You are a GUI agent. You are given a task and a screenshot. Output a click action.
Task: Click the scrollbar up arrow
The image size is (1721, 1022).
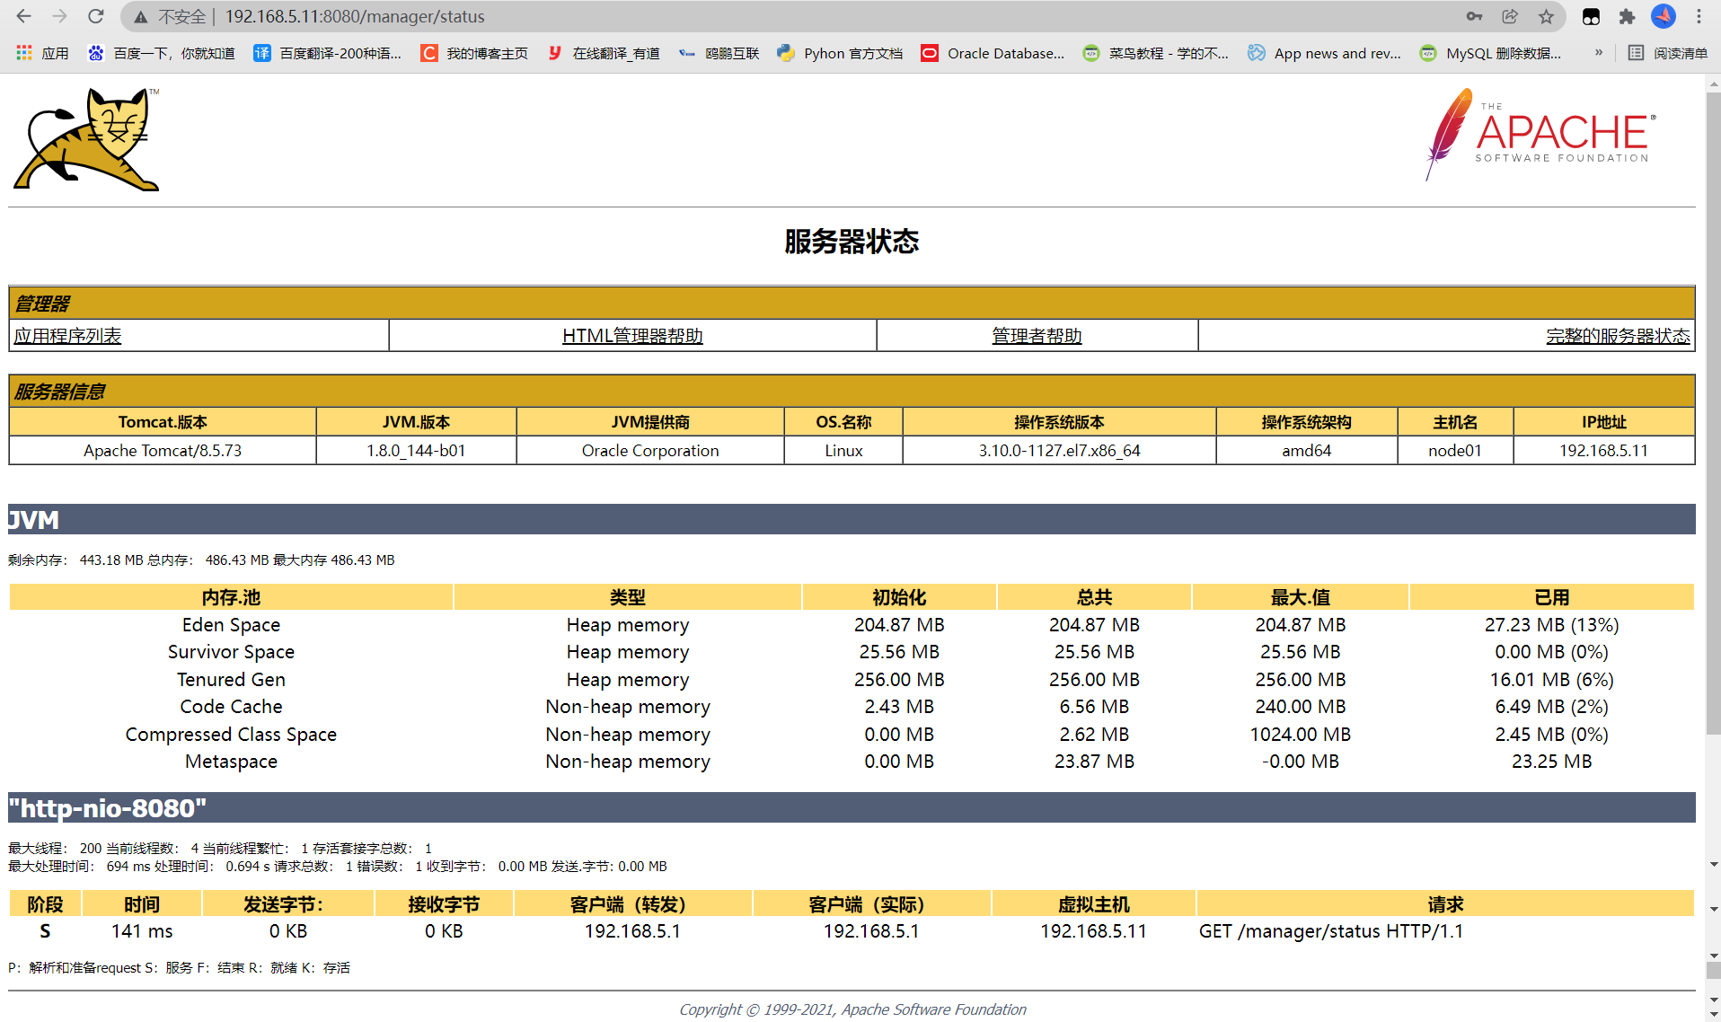1713,83
